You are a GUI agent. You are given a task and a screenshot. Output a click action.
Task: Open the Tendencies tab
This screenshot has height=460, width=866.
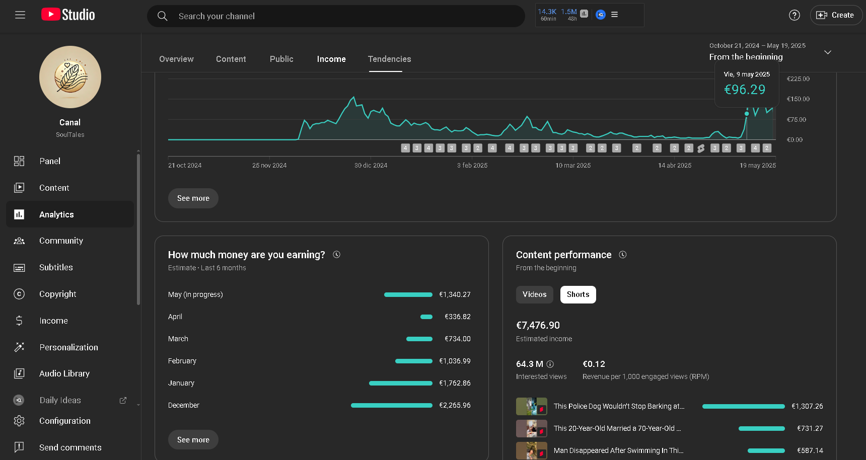pyautogui.click(x=389, y=59)
